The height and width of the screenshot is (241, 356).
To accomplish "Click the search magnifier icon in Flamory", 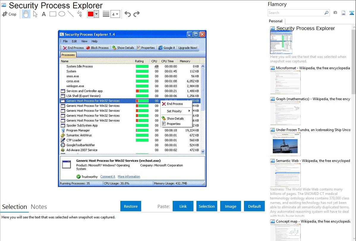I will (x=326, y=13).
